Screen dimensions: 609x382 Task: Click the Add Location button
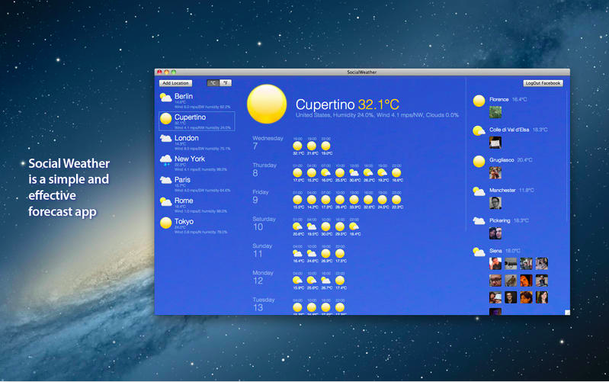pos(175,83)
